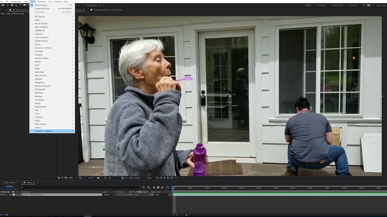Open the Composition menu
The image size is (387, 217).
(x=16, y=1)
